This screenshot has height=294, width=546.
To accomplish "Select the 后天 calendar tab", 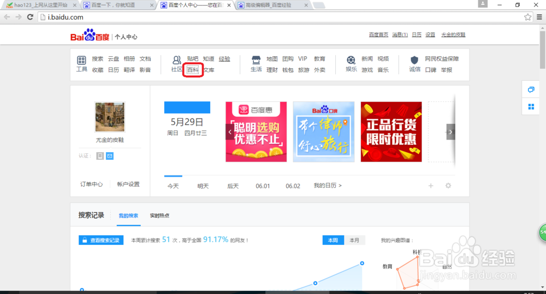I will 233,186.
